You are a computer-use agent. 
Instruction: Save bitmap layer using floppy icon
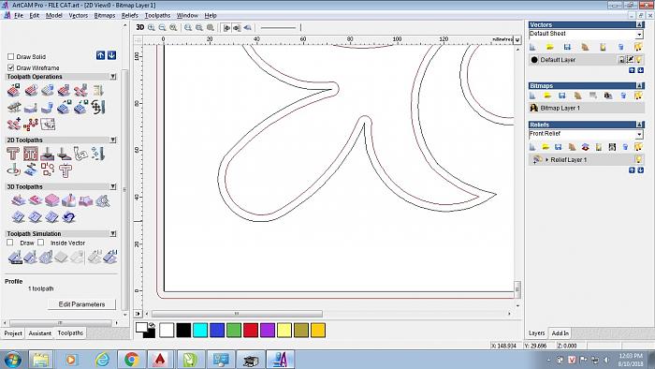pos(561,96)
